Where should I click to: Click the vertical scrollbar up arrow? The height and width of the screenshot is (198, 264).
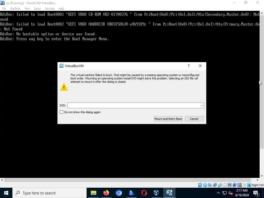(x=262, y=13)
